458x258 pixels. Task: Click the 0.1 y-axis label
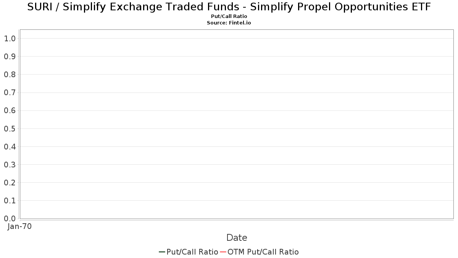(10, 200)
